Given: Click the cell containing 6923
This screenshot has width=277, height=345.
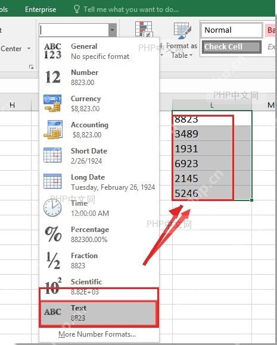Looking at the screenshot, I should click(x=212, y=163).
